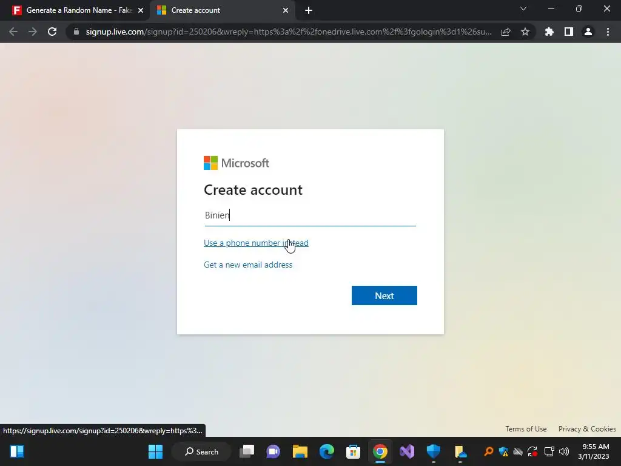
Task: Open the blue shield taskbar app
Action: pos(433,451)
